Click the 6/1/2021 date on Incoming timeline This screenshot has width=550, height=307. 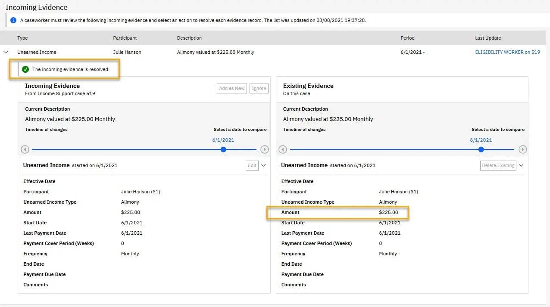(223, 140)
